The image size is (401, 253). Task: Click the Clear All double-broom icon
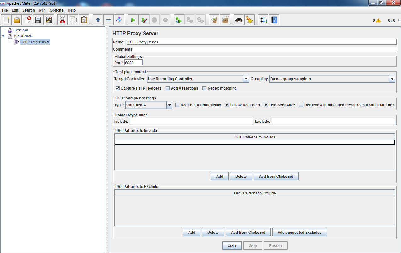coord(225,20)
